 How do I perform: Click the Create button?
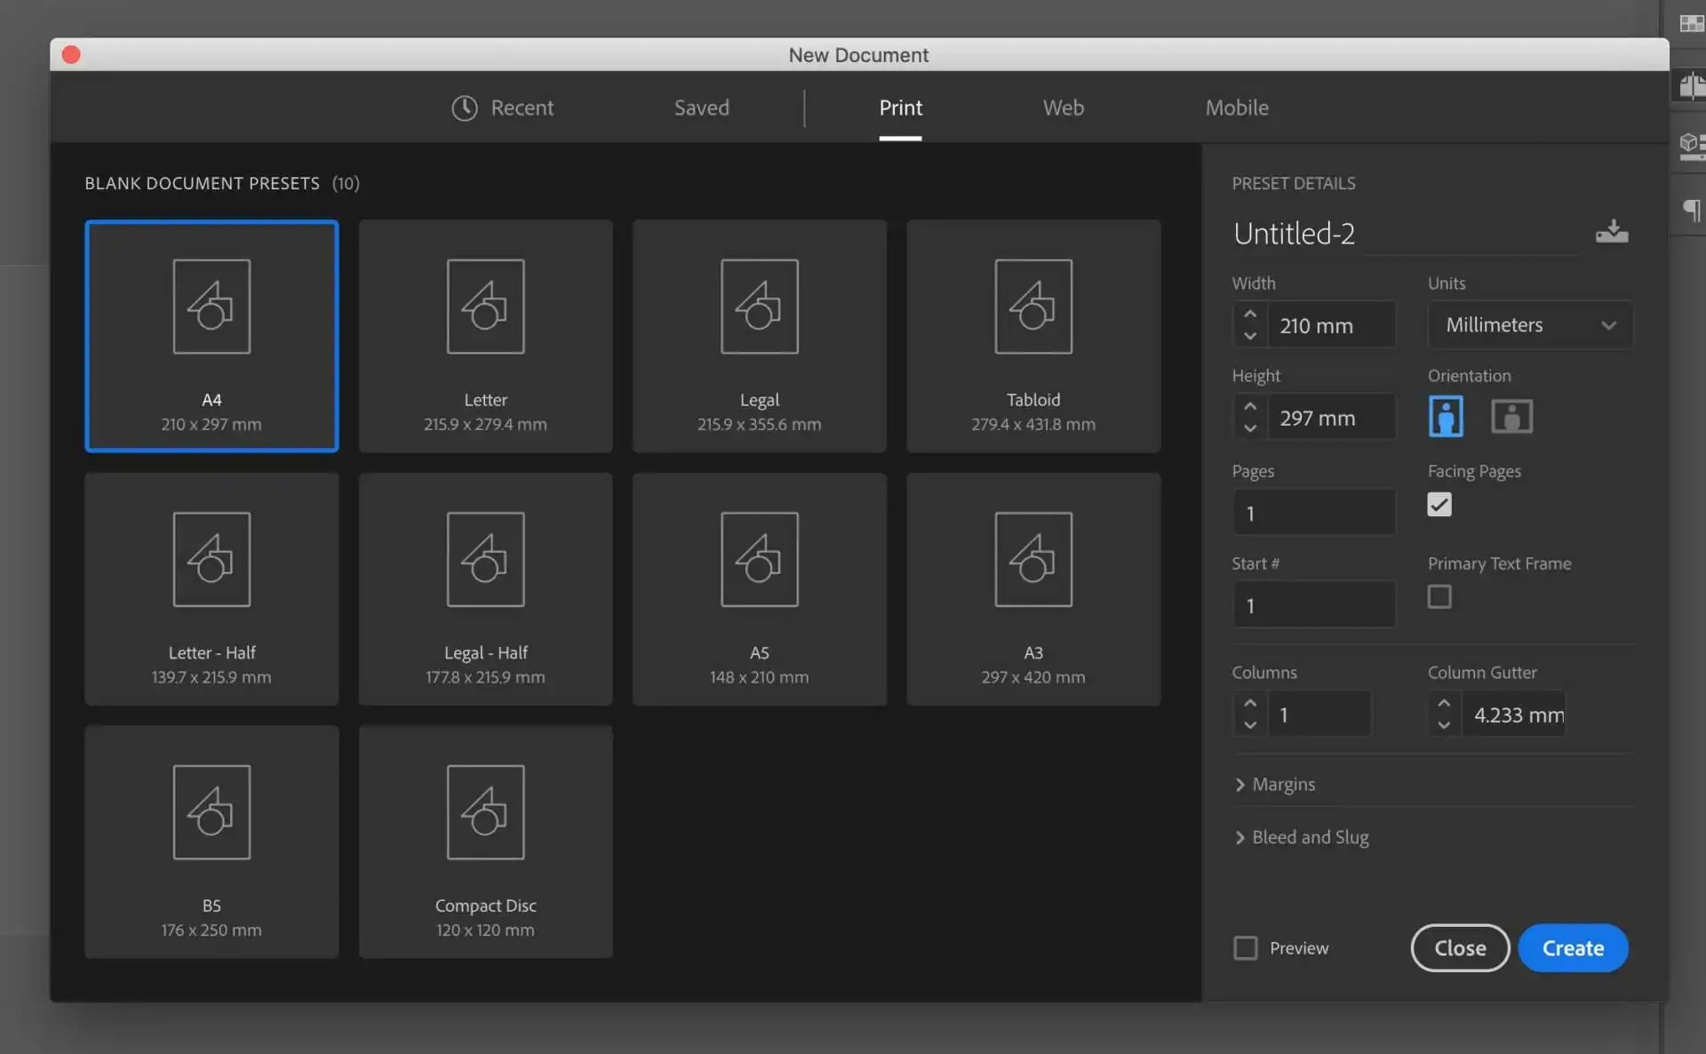[1573, 948]
